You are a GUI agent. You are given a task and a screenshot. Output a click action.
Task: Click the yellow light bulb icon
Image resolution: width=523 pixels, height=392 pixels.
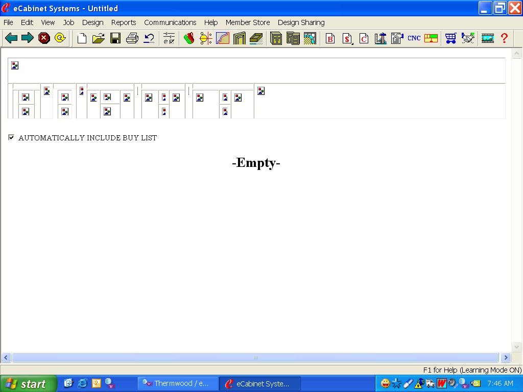205,38
